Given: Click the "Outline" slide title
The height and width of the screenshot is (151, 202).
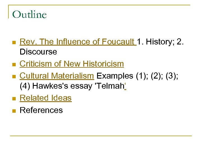Looking at the screenshot, I should [29, 14].
